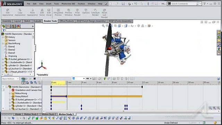222x125 pixels.
Task: Select Orientation and Camera Views row
Action: (28, 90)
